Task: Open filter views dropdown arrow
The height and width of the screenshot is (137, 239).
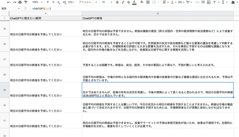Action: coord(219,2)
